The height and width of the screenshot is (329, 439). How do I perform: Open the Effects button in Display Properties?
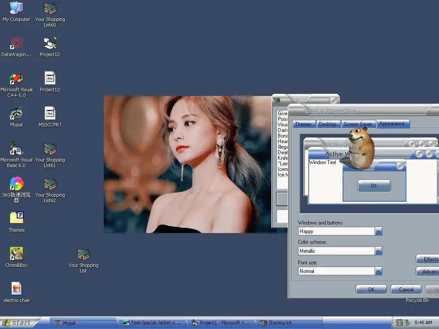pyautogui.click(x=427, y=259)
